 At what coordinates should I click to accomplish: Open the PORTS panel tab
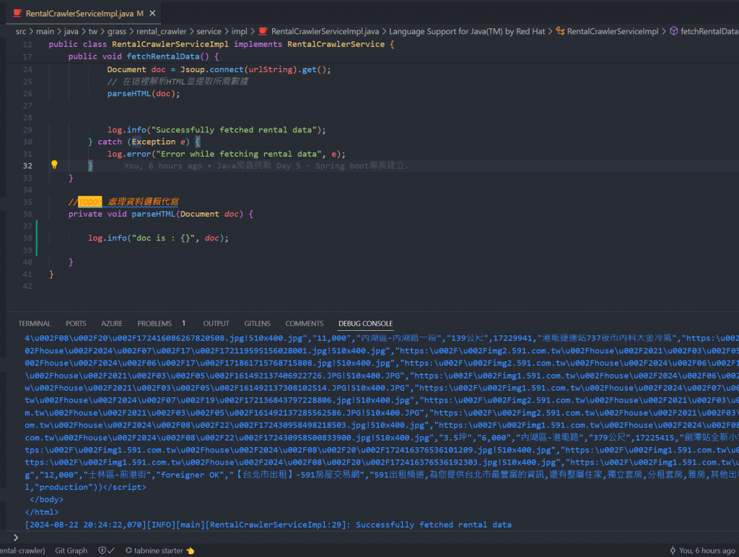click(x=76, y=324)
